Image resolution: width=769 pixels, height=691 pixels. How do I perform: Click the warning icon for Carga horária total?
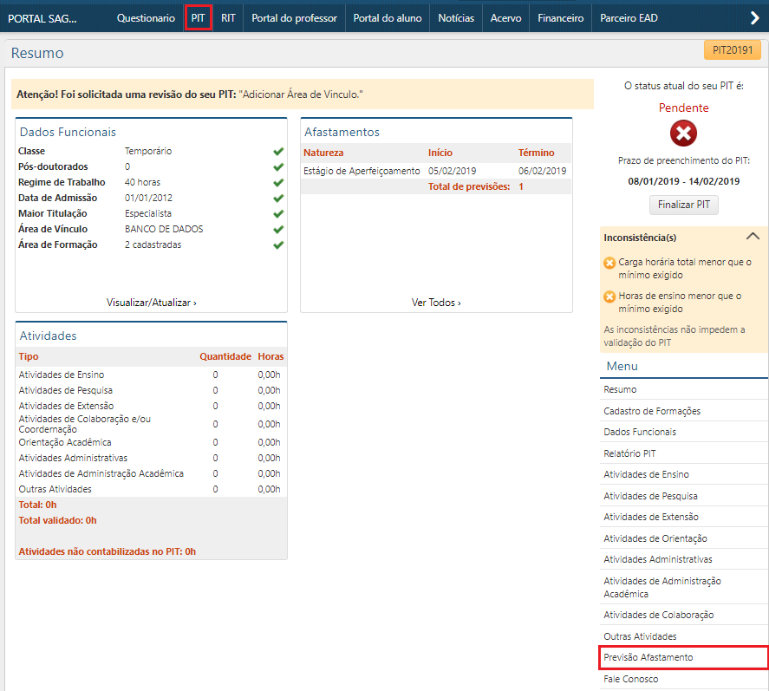coord(609,262)
